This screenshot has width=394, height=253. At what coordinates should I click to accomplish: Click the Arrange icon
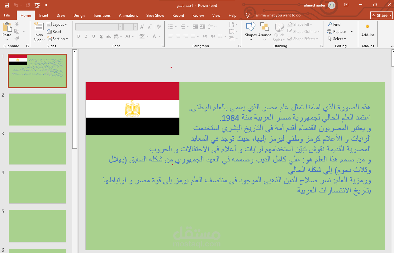click(264, 27)
